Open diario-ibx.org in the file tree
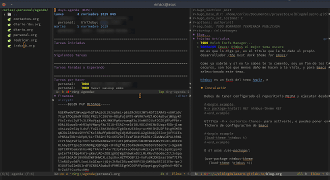This screenshot has width=330, height=180. tap(27, 24)
